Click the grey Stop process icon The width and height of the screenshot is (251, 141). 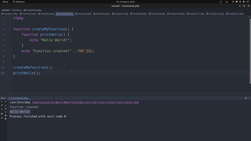(2, 110)
